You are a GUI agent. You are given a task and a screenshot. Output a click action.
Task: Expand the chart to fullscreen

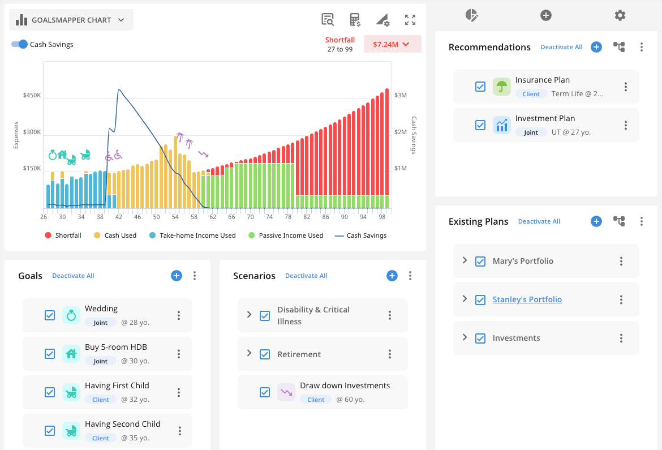point(410,20)
